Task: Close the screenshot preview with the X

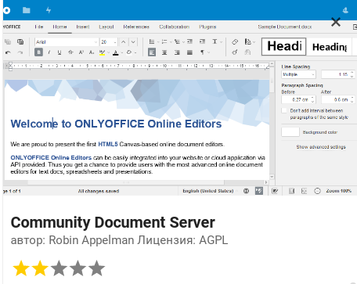Action: (x=336, y=22)
